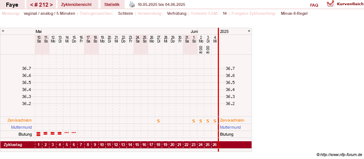Click the left Blutung row label
This screenshot has width=364, height=159.
[25, 134]
